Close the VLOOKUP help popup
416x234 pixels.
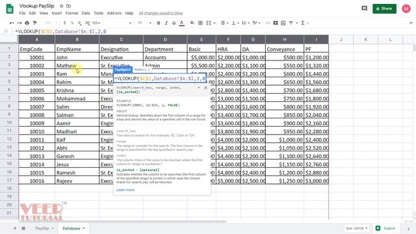click(205, 88)
